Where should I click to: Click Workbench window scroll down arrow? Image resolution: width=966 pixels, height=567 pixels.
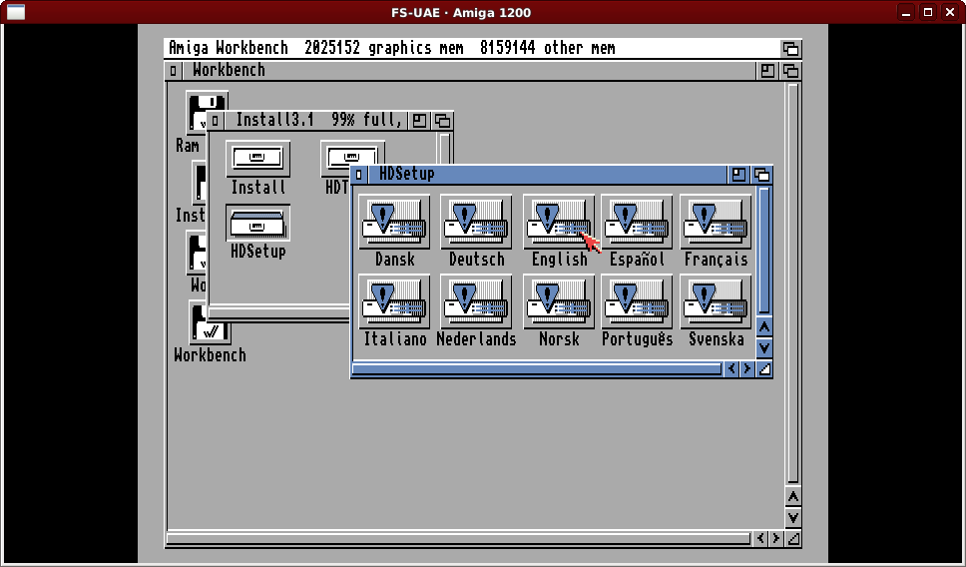point(793,518)
